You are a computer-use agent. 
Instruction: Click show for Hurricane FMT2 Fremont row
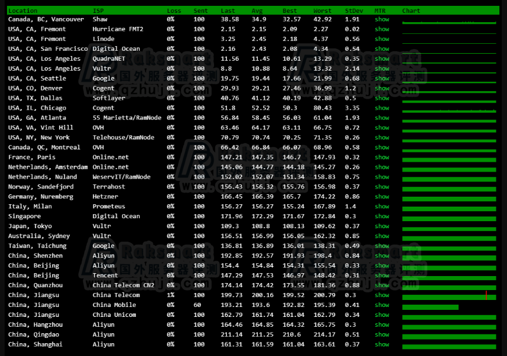click(382, 29)
